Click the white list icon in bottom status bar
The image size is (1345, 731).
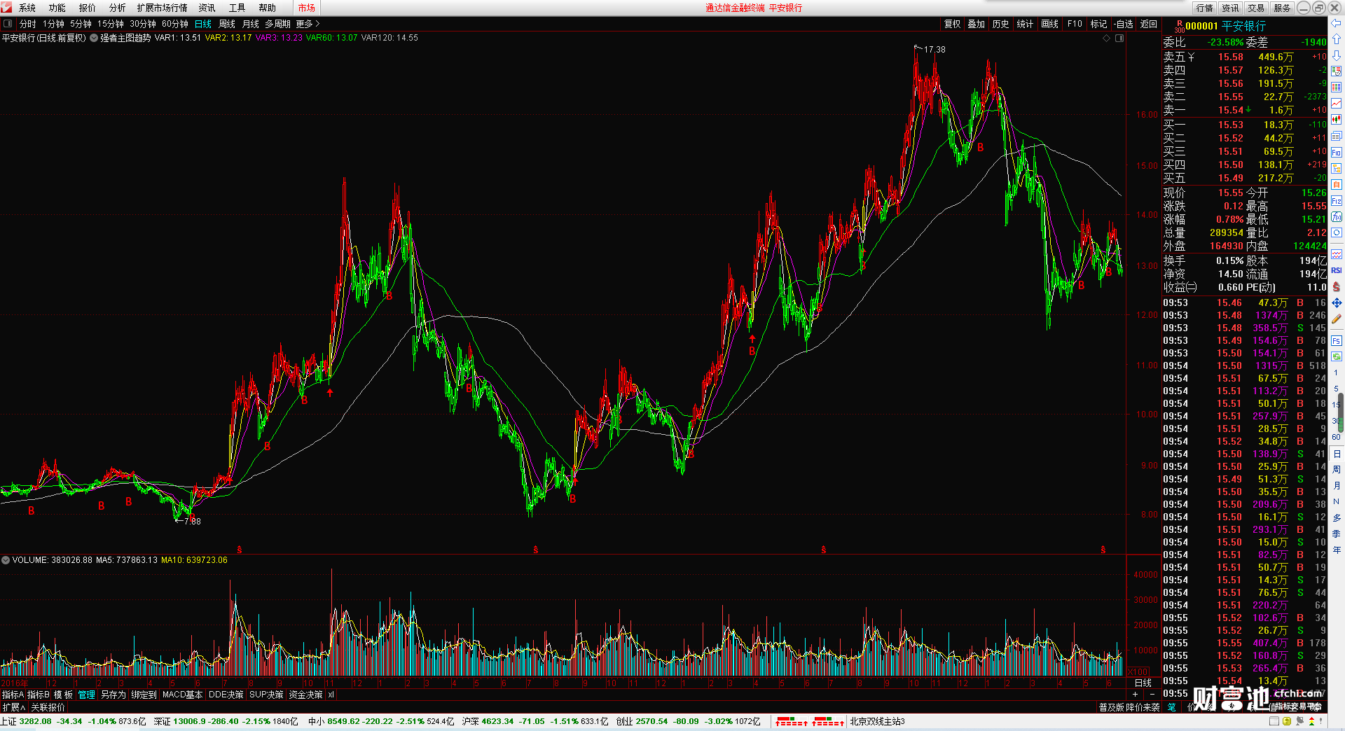[1275, 721]
